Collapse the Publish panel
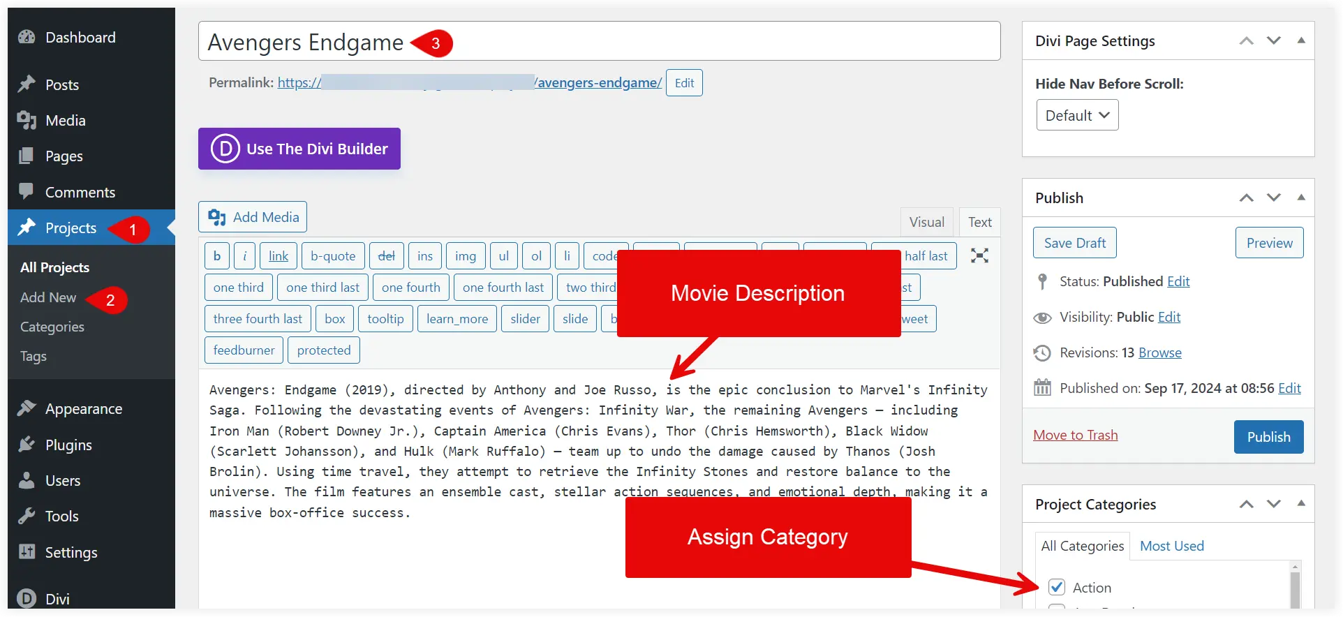The height and width of the screenshot is (617, 1343). coord(1301,198)
